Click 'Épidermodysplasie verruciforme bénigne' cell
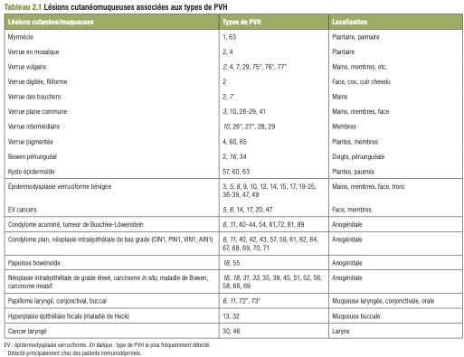Screen dimensions: 464x357 (60, 186)
